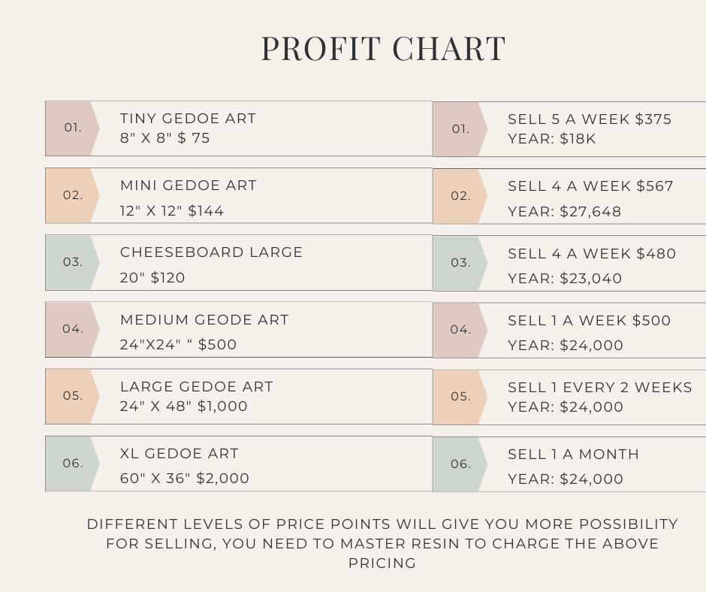Click the 01. badge beside Sell 5 a Week
Screen dimensions: 706x592
click(460, 129)
